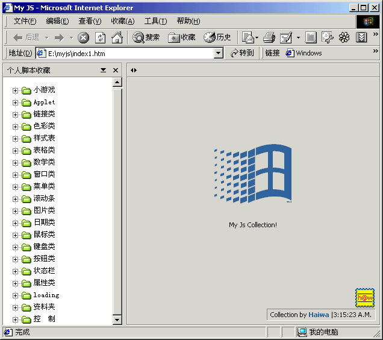
Task: Click the Haiwa link
Action: pos(319,315)
